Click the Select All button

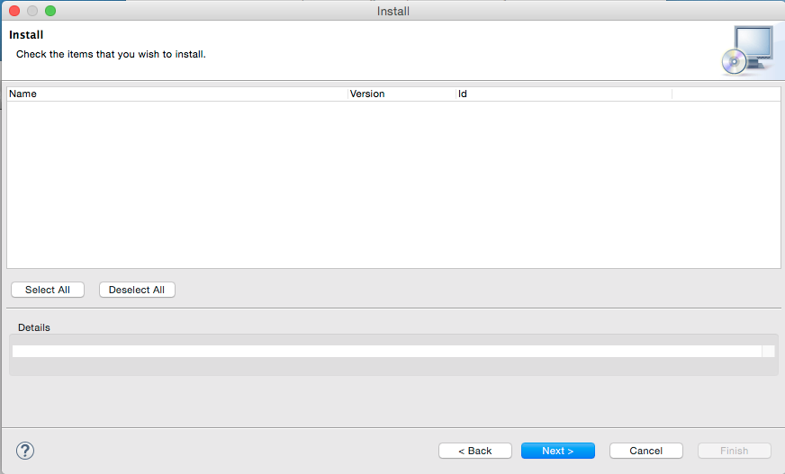pos(48,290)
